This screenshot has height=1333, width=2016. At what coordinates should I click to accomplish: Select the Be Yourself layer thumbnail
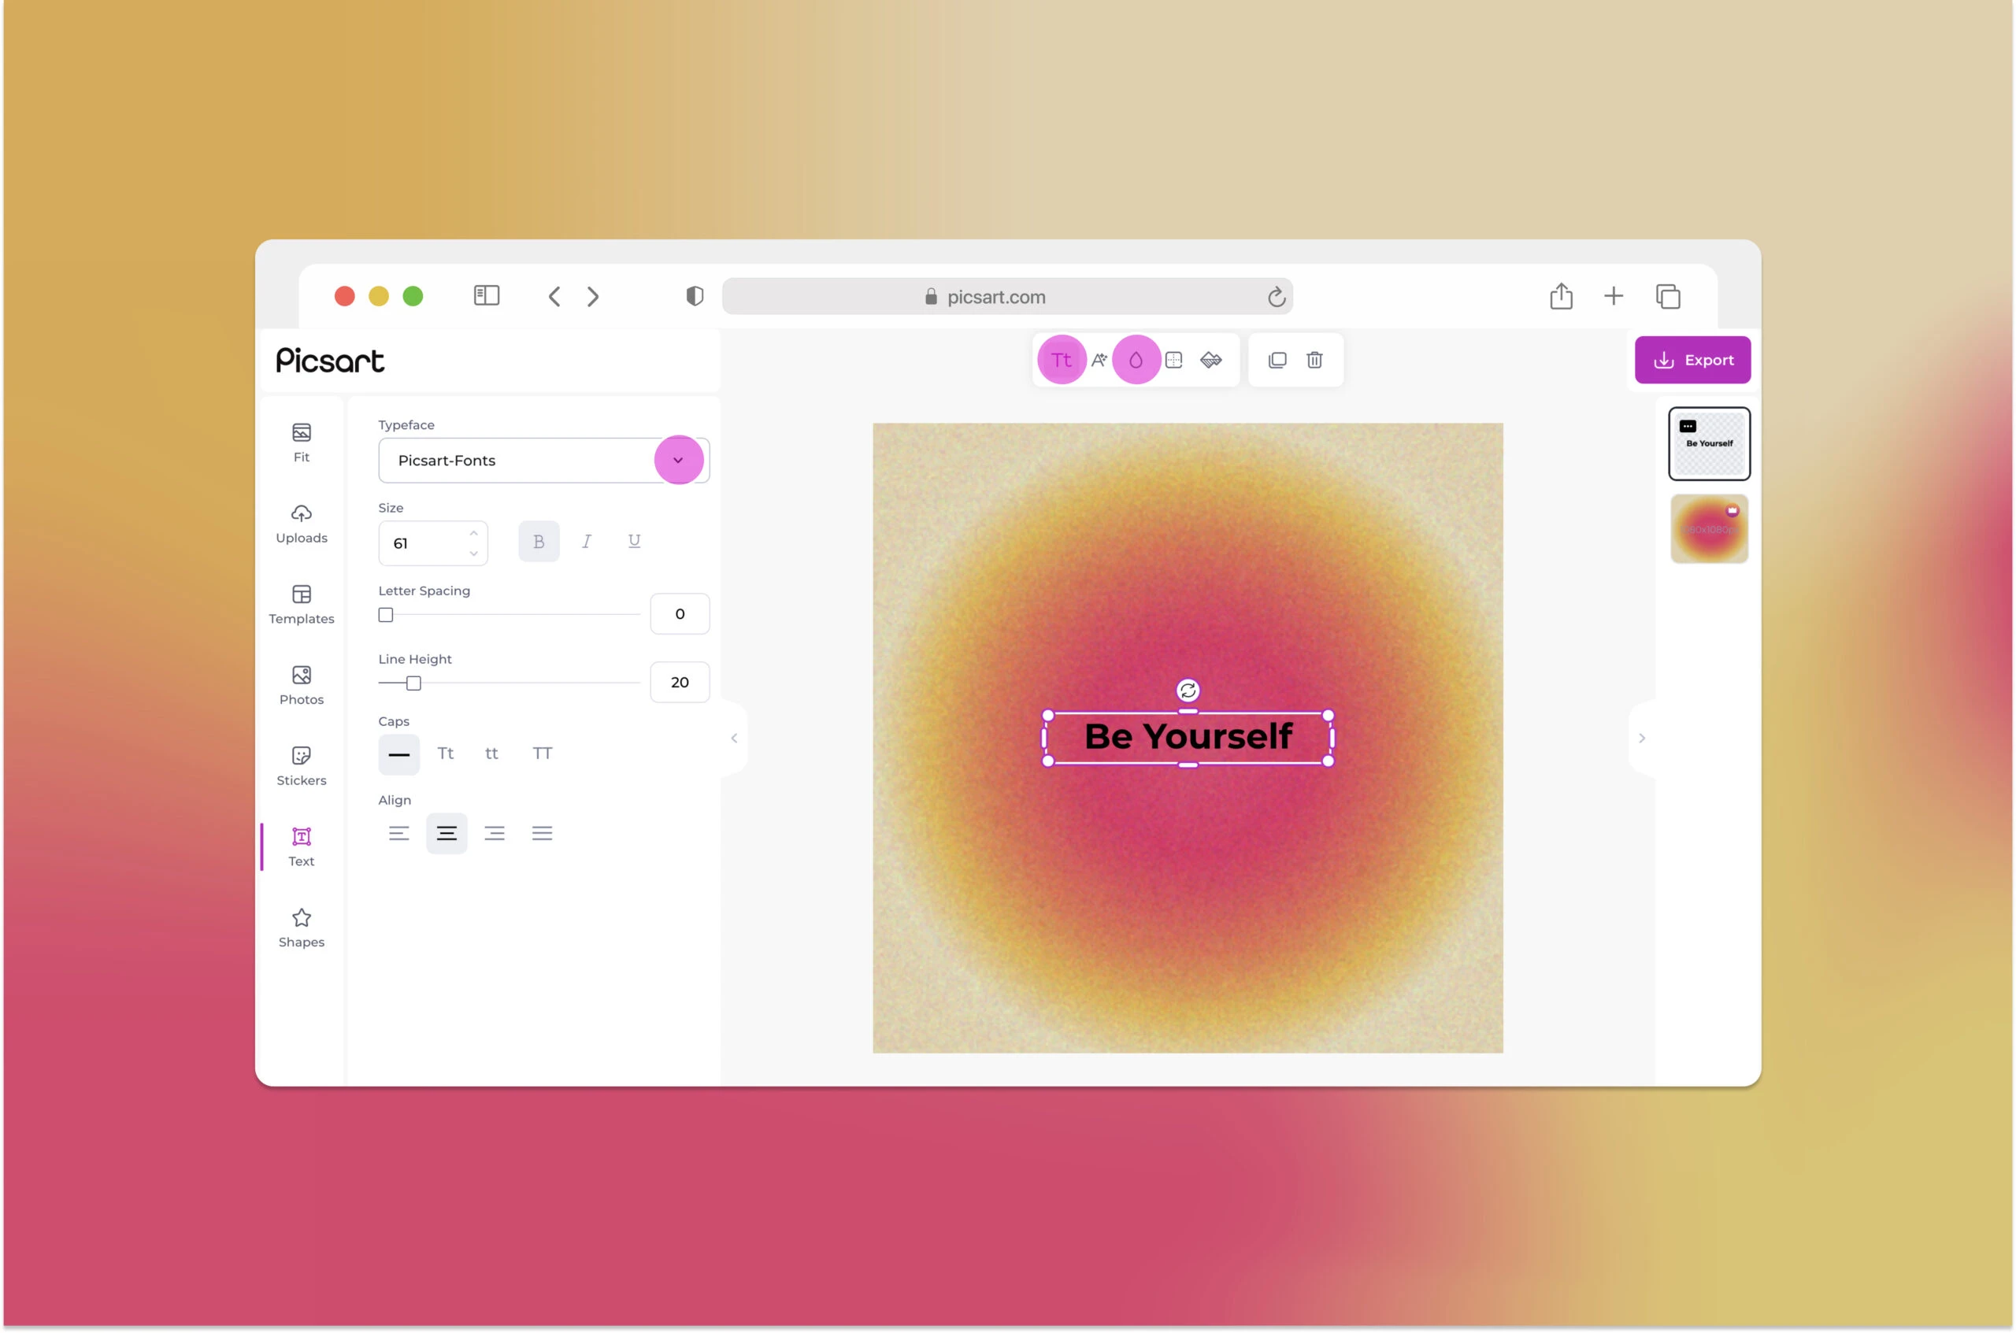pos(1708,443)
